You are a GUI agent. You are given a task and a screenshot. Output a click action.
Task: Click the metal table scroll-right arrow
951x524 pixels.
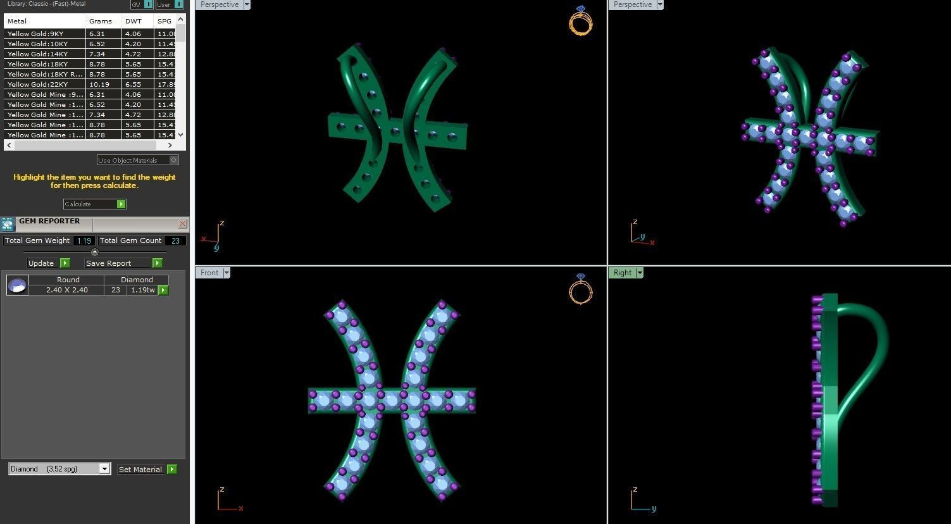pyautogui.click(x=170, y=145)
